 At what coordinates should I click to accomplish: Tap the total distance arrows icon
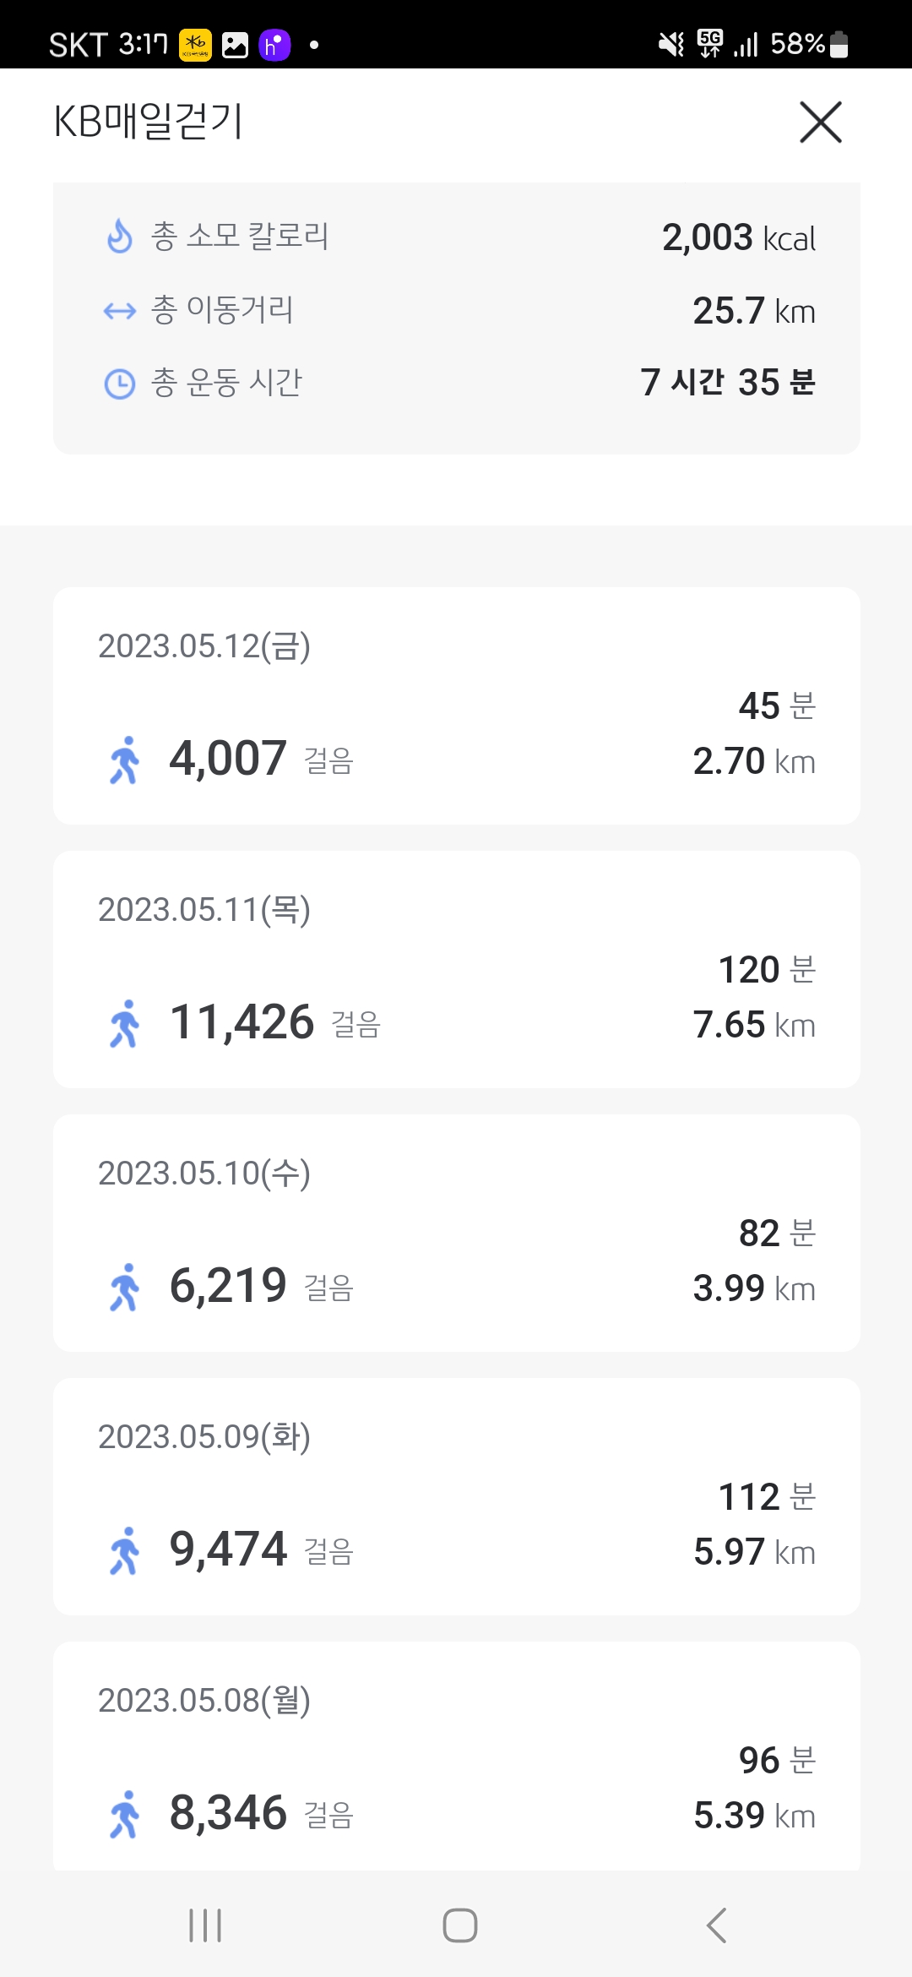click(120, 311)
